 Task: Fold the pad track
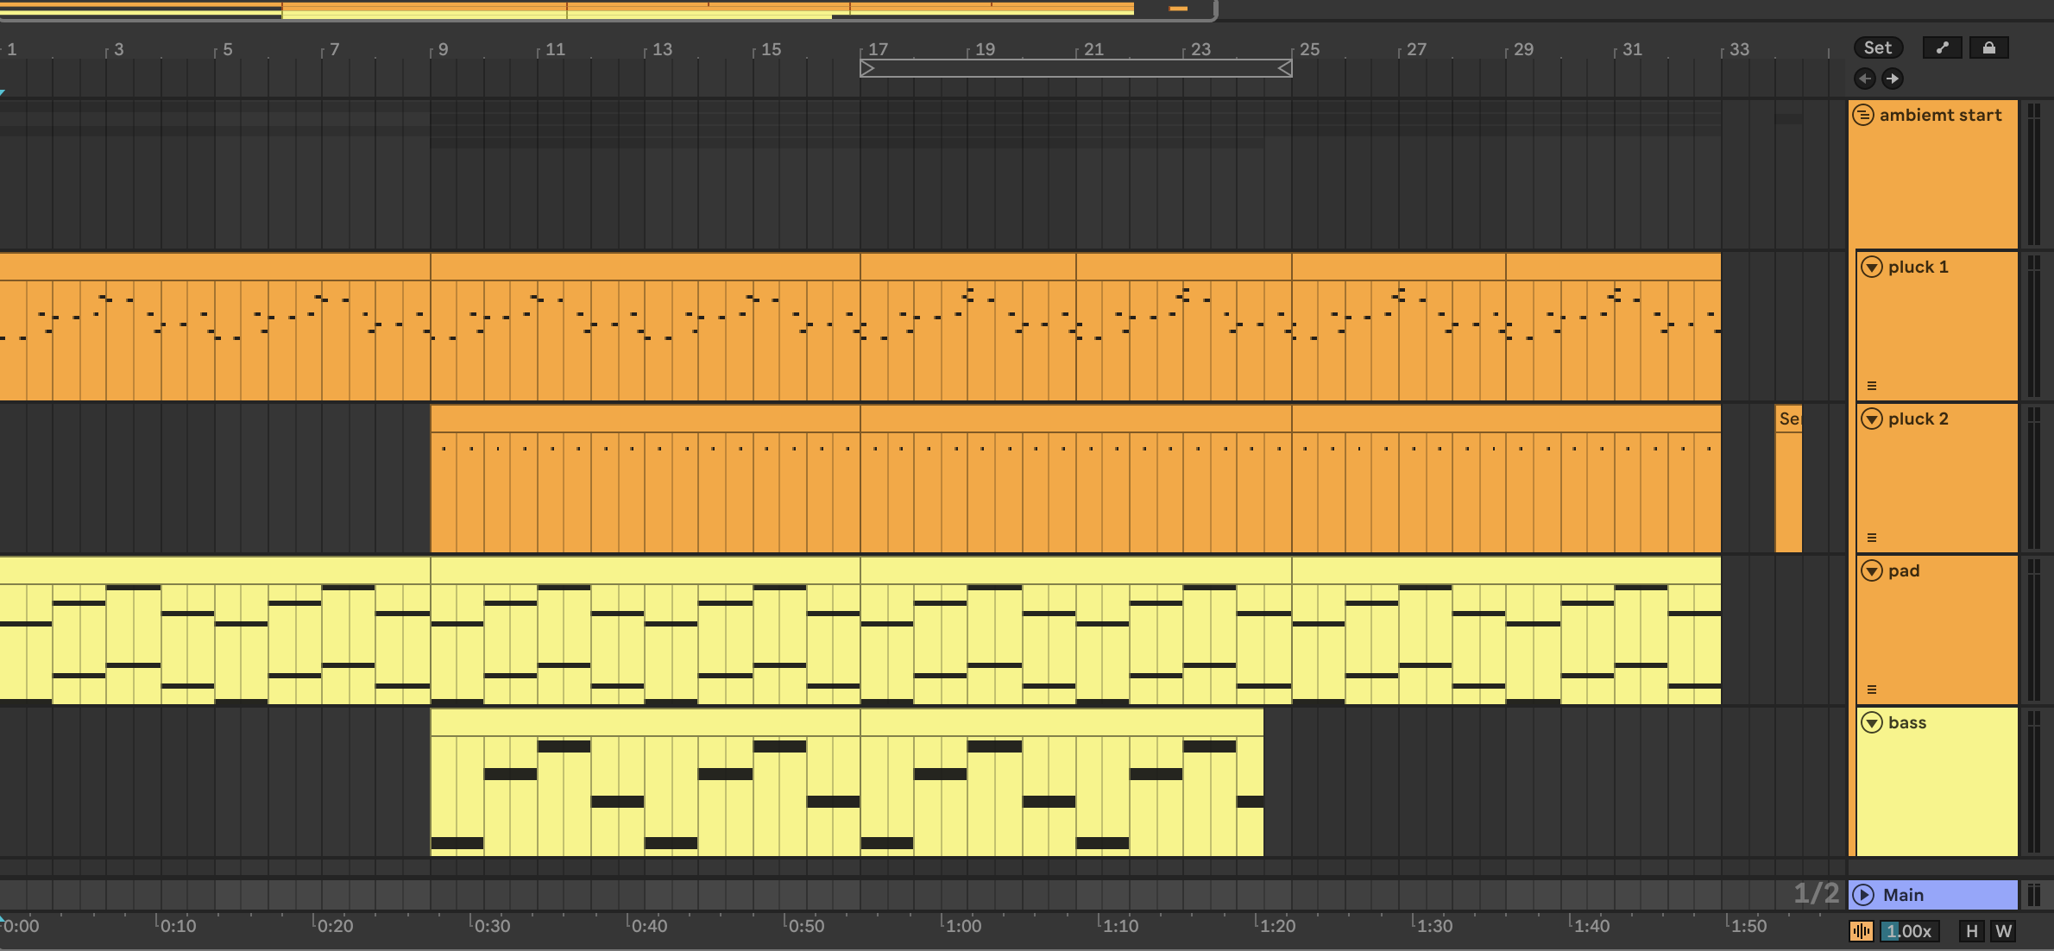[1871, 570]
